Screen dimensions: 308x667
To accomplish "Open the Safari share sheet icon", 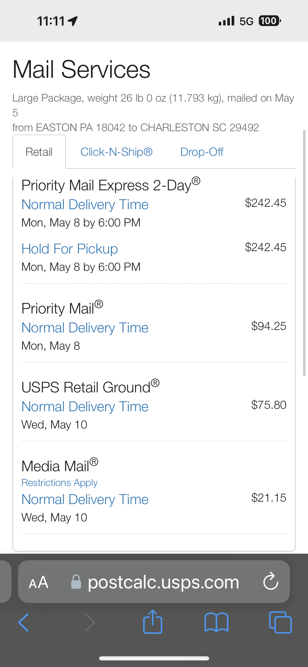I will click(153, 622).
